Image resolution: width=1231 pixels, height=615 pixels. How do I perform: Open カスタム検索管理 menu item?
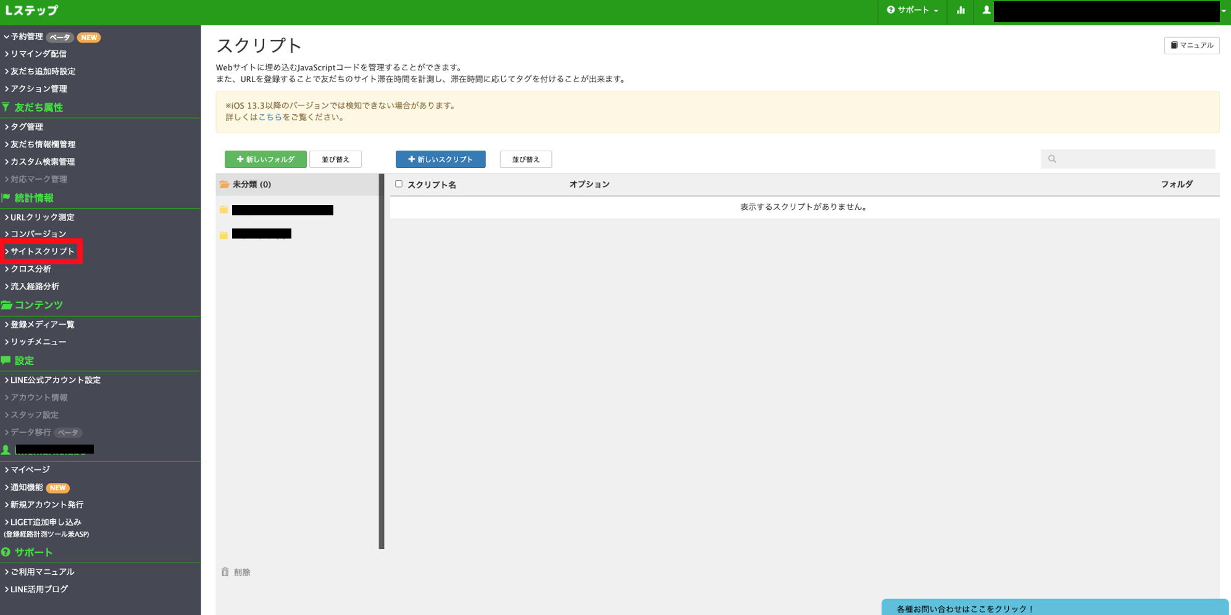click(x=40, y=162)
